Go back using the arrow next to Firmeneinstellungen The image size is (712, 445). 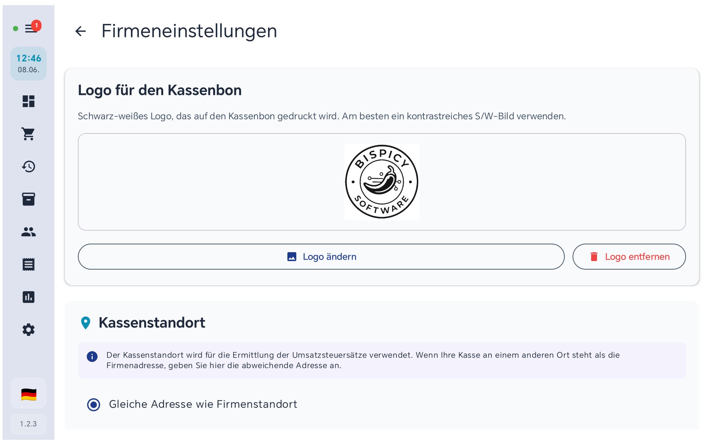[x=80, y=31]
